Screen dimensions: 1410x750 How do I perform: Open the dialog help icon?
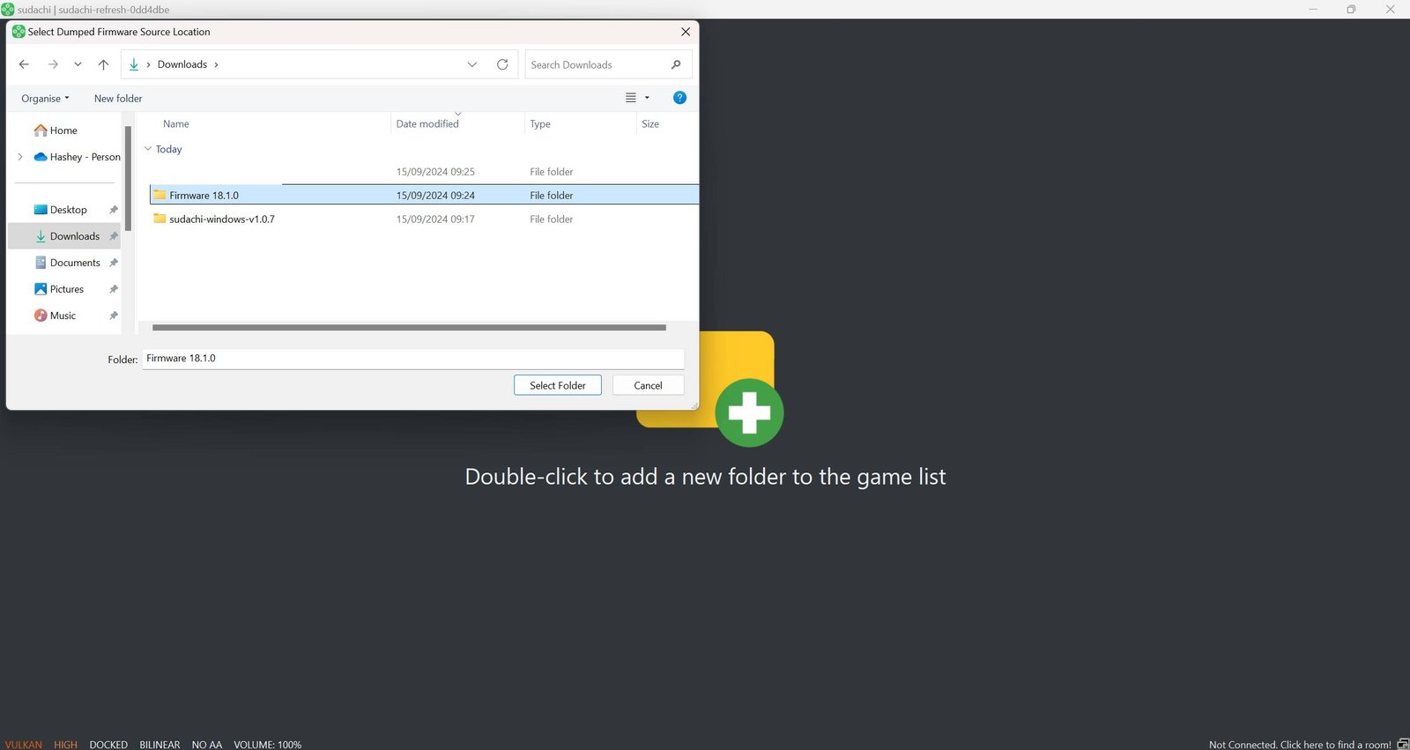click(679, 98)
